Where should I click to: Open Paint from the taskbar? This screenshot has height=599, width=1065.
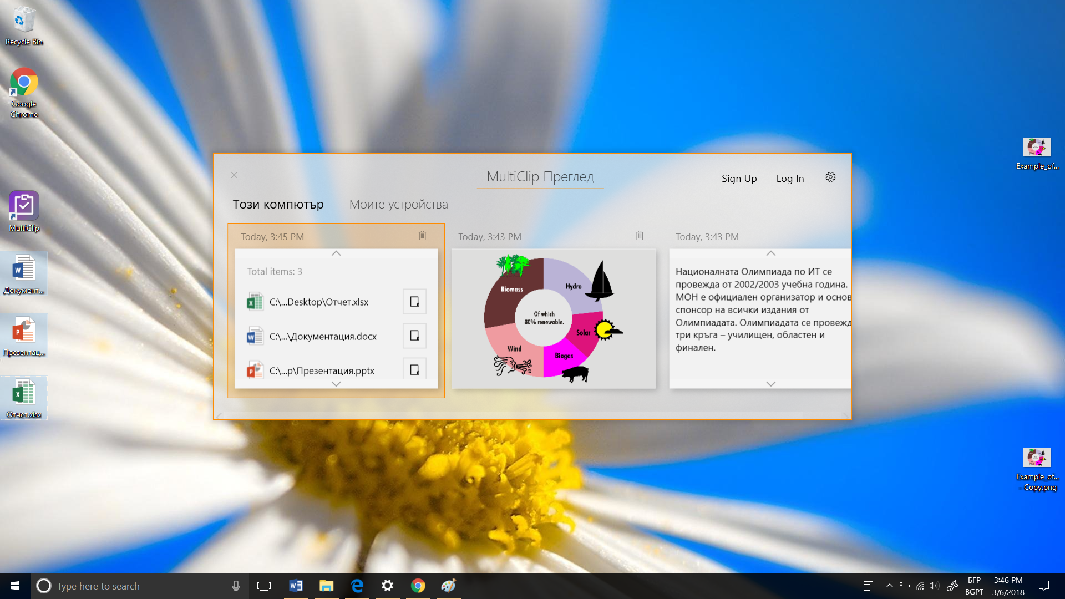[448, 586]
